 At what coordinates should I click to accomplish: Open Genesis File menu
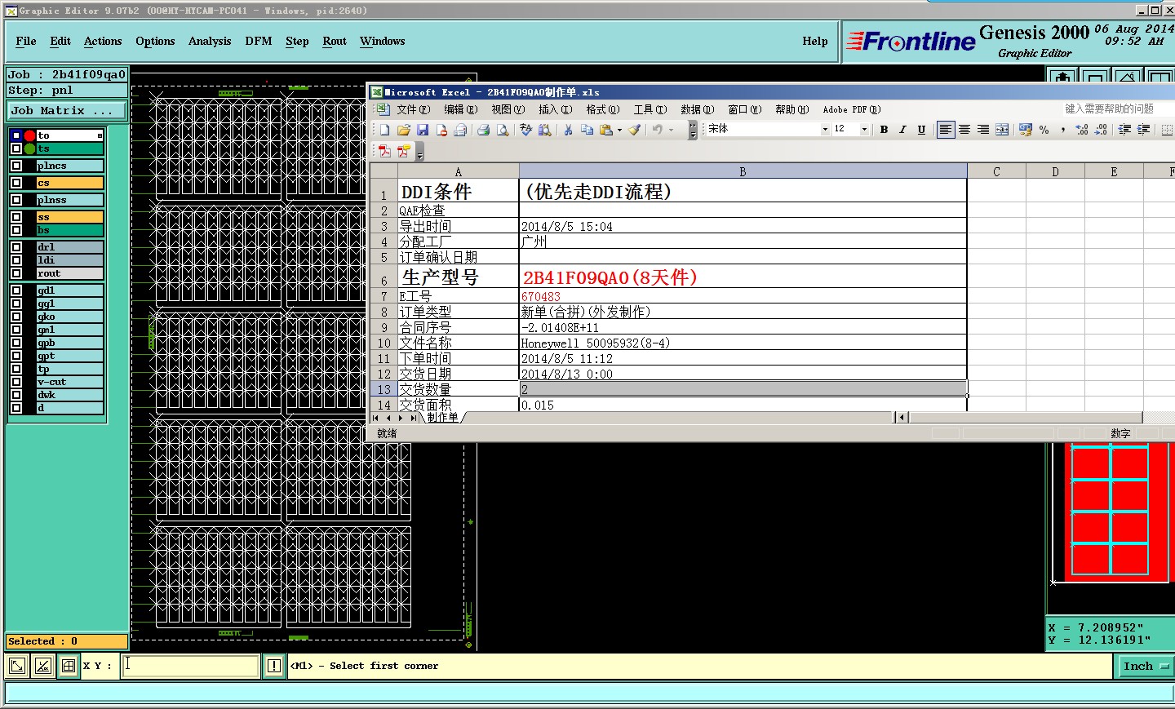tap(26, 41)
